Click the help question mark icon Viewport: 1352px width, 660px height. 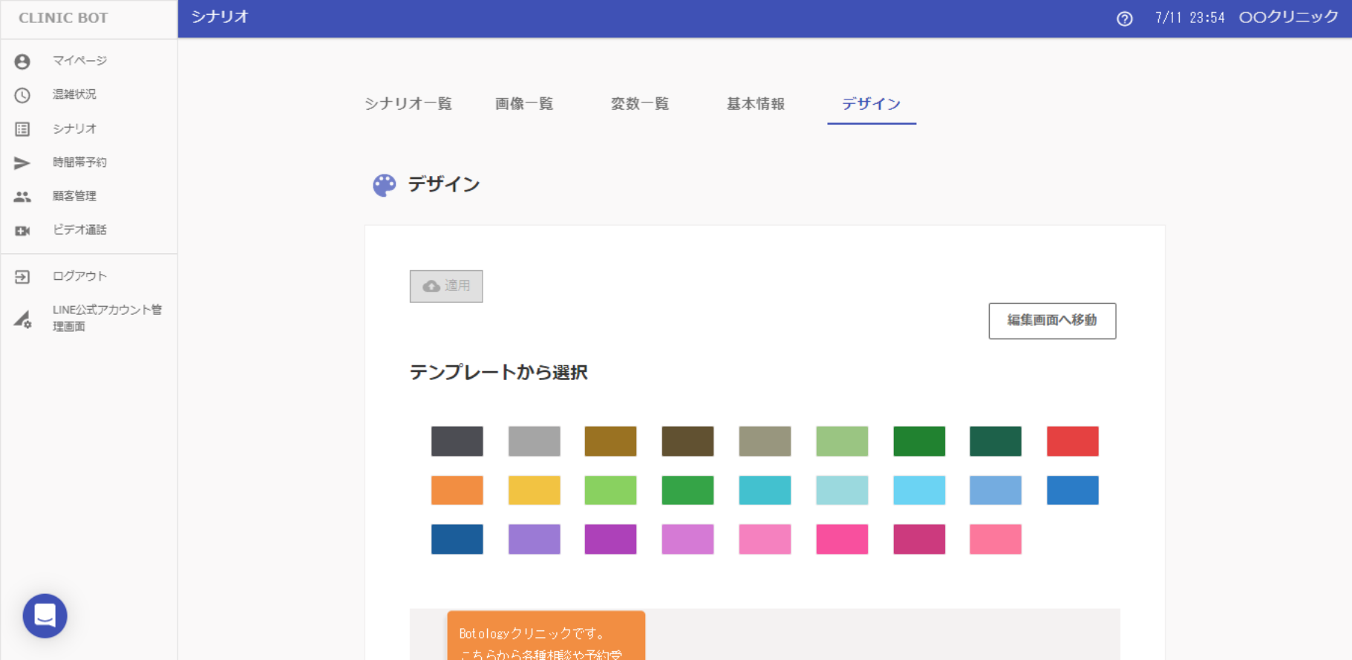[x=1124, y=19]
